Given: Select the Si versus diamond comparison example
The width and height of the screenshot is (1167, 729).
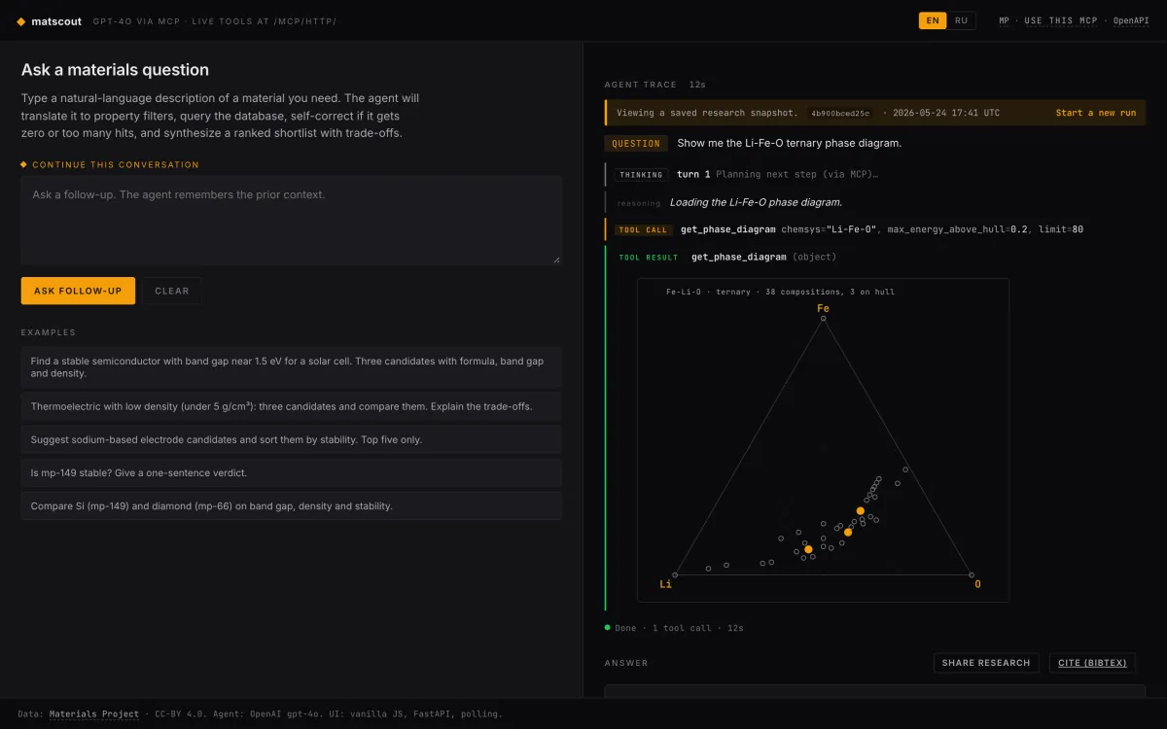Looking at the screenshot, I should click(x=292, y=505).
